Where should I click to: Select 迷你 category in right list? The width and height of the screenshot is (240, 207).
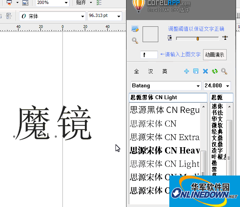click(217, 106)
